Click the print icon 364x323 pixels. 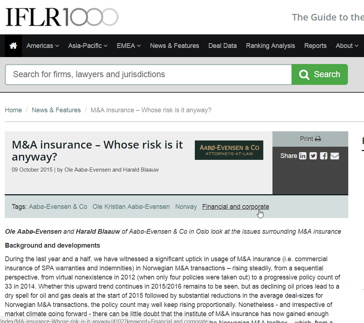(x=318, y=139)
